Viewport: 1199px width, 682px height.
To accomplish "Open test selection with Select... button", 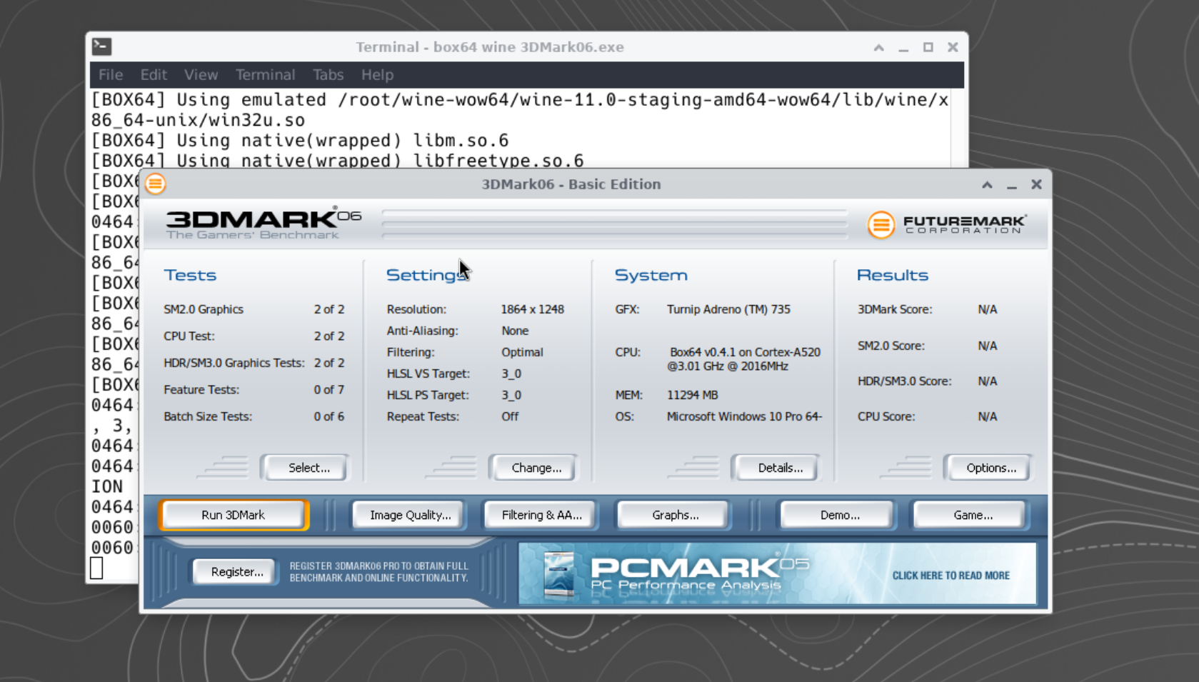I will click(308, 468).
